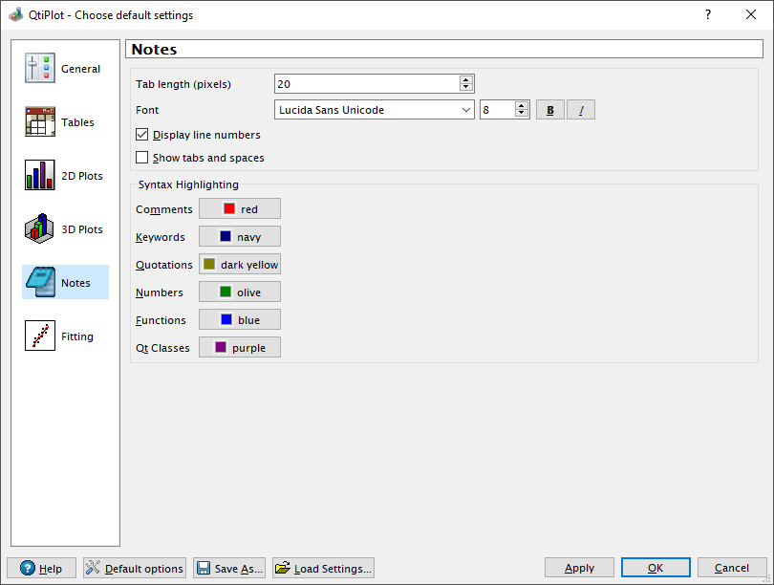The width and height of the screenshot is (774, 585).
Task: Open the Keywords navy color picker
Action: coord(239,236)
